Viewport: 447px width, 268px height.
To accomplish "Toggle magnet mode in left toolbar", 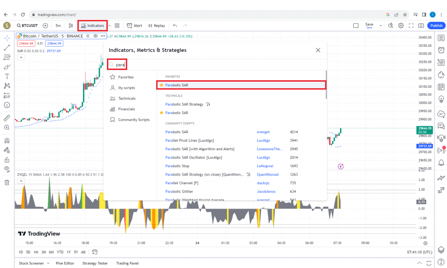I will coord(7,141).
